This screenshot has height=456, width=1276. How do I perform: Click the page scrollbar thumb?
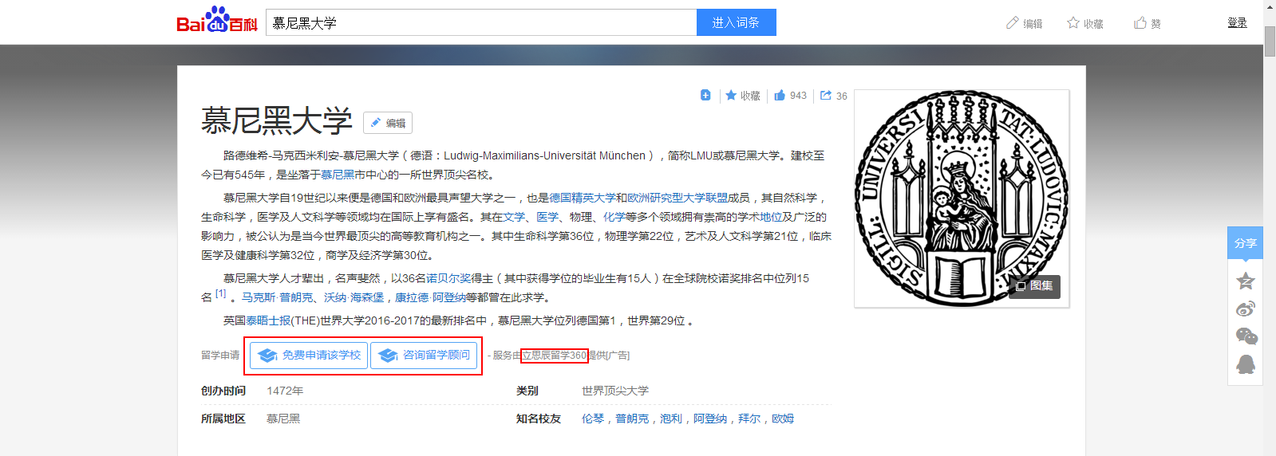(1270, 41)
